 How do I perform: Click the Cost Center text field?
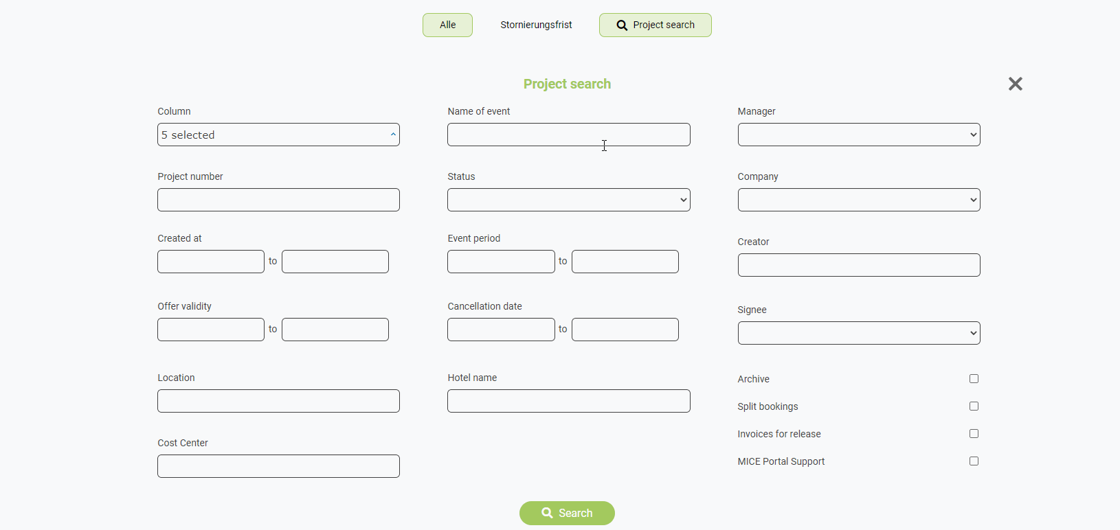[x=278, y=466]
